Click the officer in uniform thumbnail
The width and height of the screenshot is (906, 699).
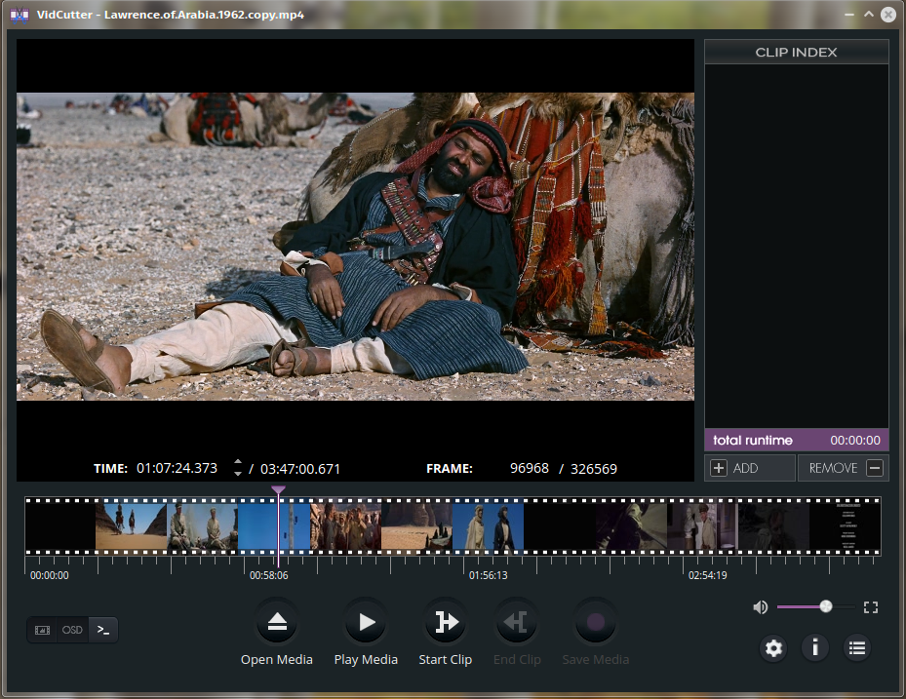pos(702,525)
